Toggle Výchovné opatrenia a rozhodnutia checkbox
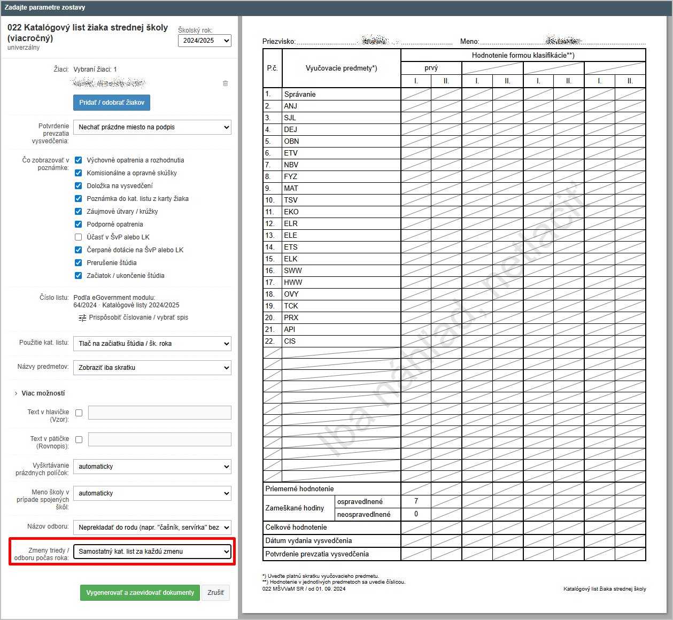Image resolution: width=673 pixels, height=620 pixels. coord(79,160)
